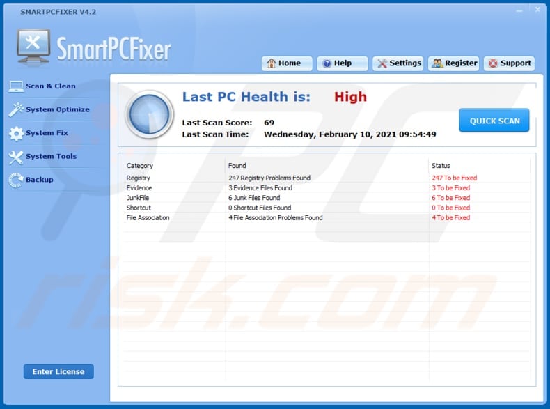
Task: Click the Status column header
Action: tap(441, 166)
